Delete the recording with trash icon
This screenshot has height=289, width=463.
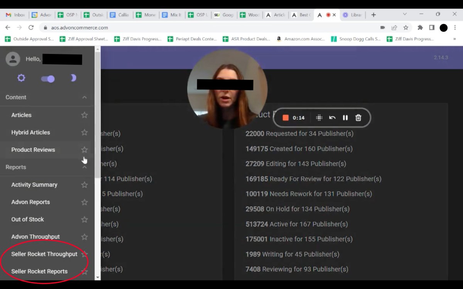[358, 118]
